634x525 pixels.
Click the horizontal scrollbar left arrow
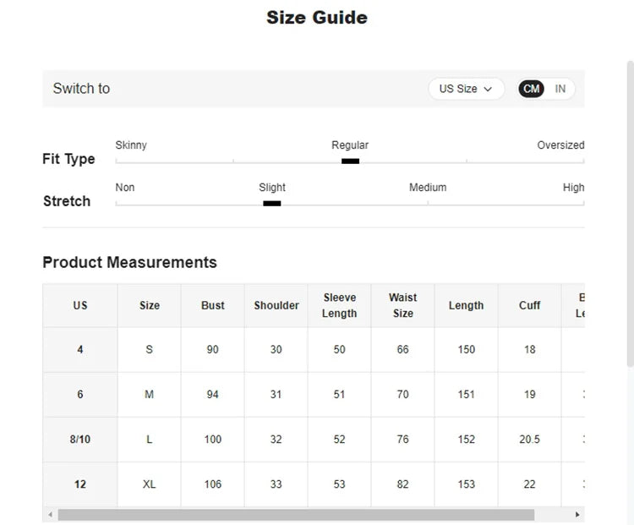pyautogui.click(x=50, y=515)
